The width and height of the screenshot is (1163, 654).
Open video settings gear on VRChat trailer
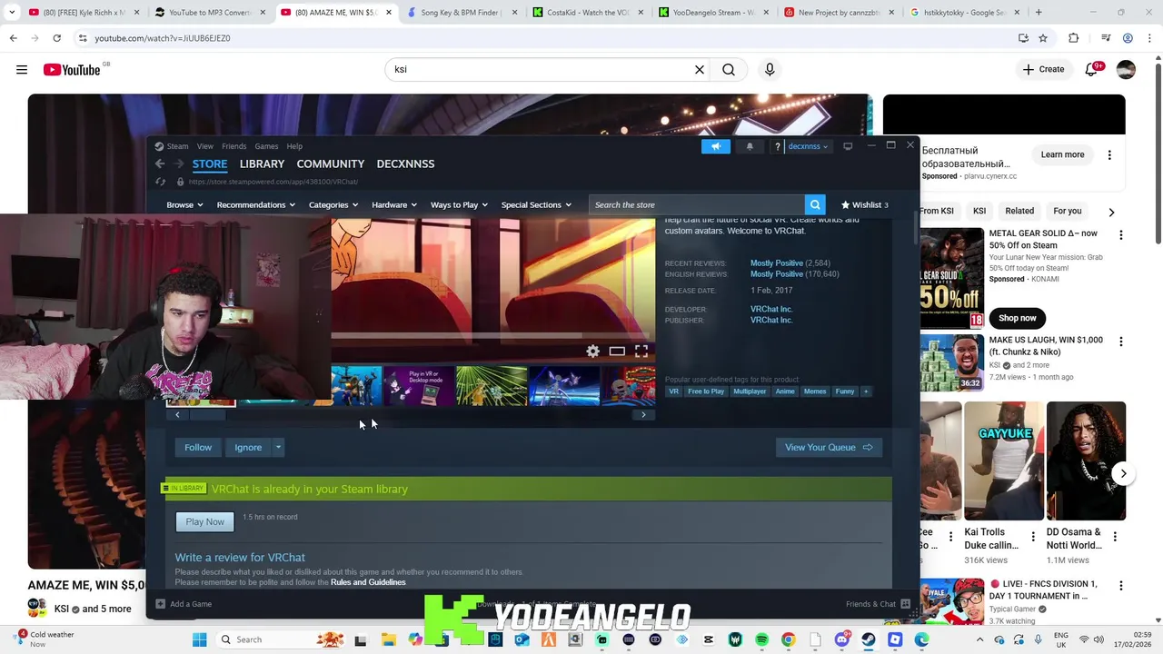tap(592, 352)
